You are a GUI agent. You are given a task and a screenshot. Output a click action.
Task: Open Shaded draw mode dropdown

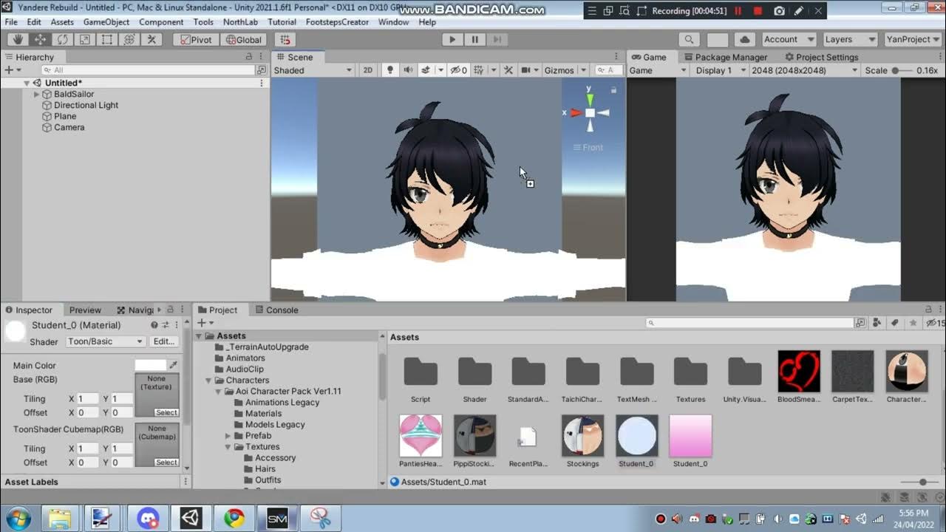click(x=313, y=70)
